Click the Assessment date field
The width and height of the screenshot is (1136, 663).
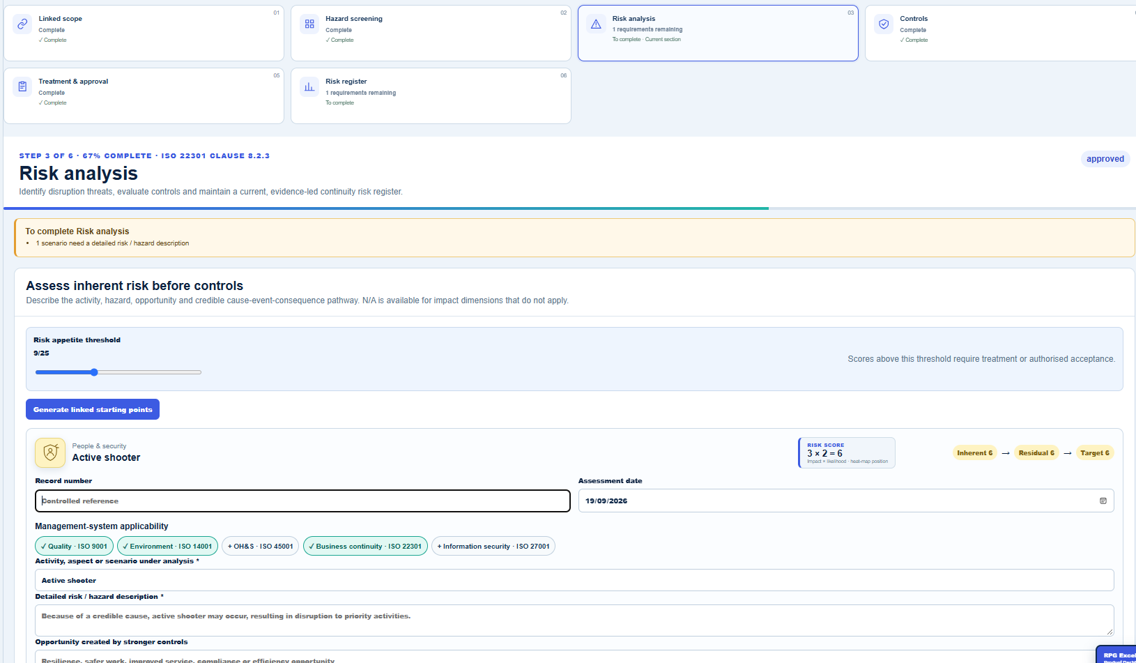(x=846, y=501)
